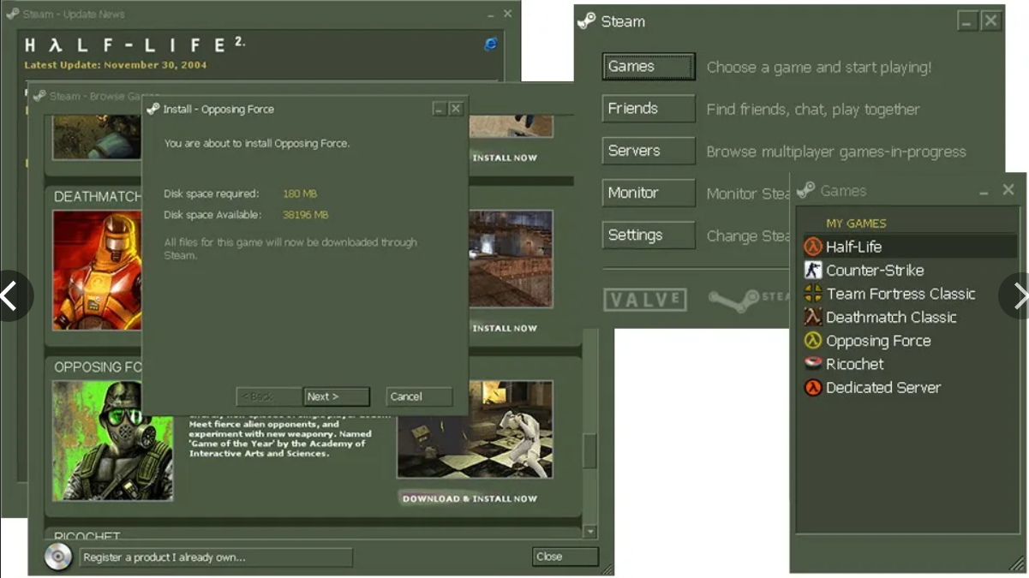1029x578 pixels.
Task: Click the Opposing Force checkered floor screenshot
Action: 475,429
